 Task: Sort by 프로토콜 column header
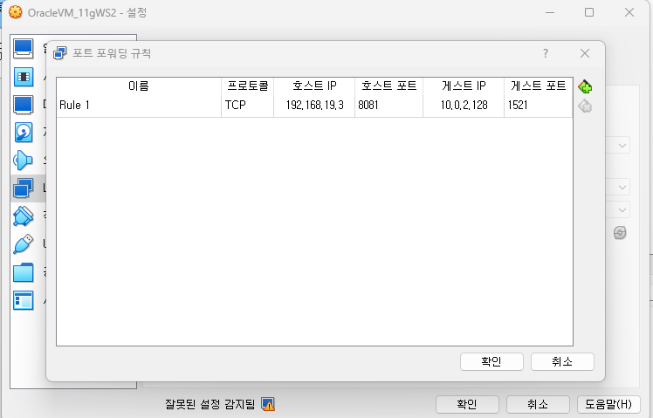coord(247,86)
